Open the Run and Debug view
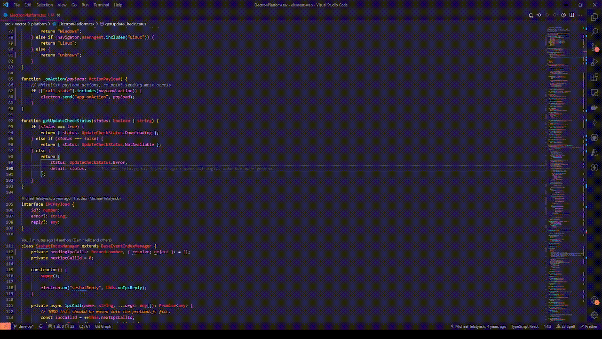602x339 pixels. click(x=594, y=62)
